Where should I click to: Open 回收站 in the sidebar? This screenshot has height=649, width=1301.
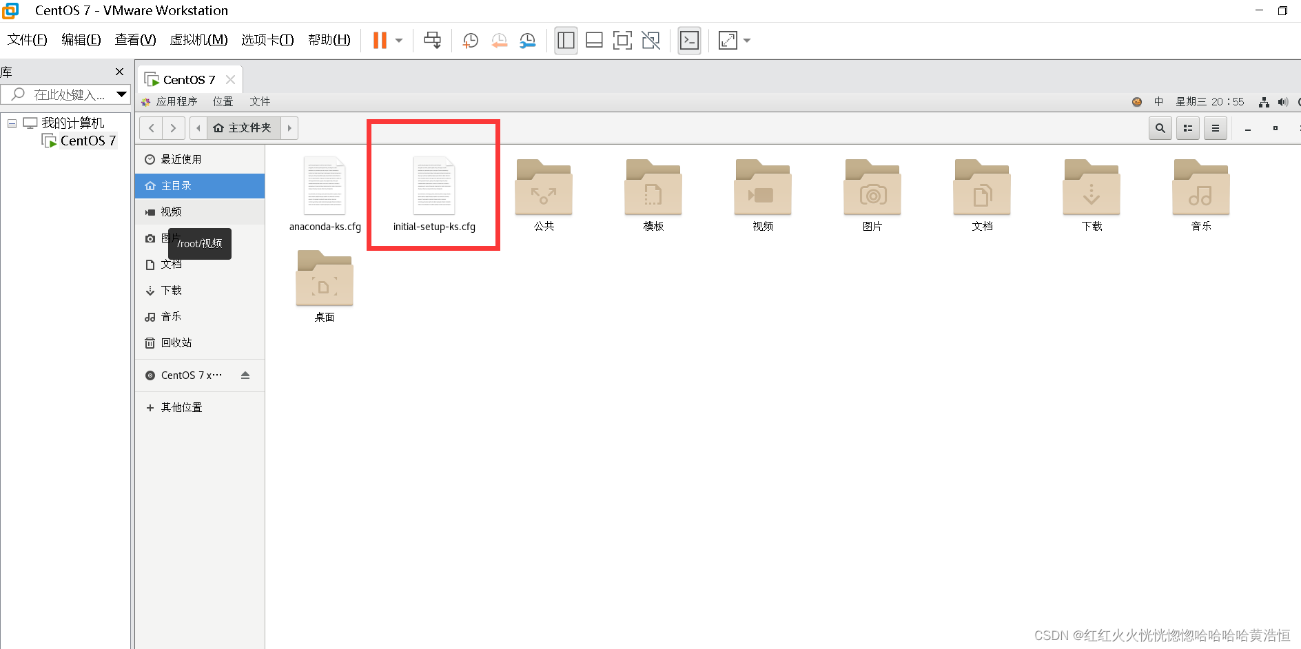click(x=200, y=343)
